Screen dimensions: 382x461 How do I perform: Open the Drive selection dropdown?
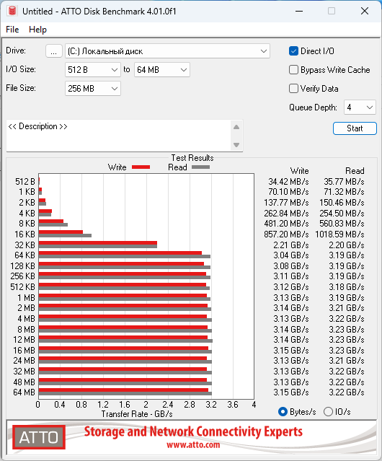(167, 51)
